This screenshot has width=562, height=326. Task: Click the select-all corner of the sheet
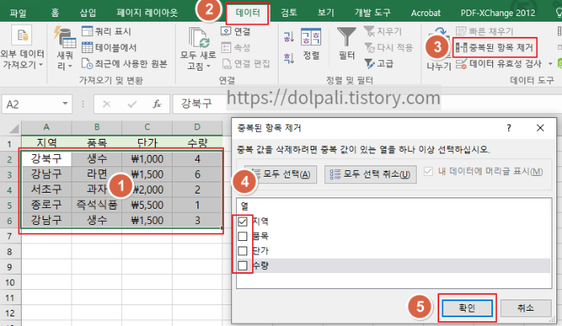tap(12, 128)
